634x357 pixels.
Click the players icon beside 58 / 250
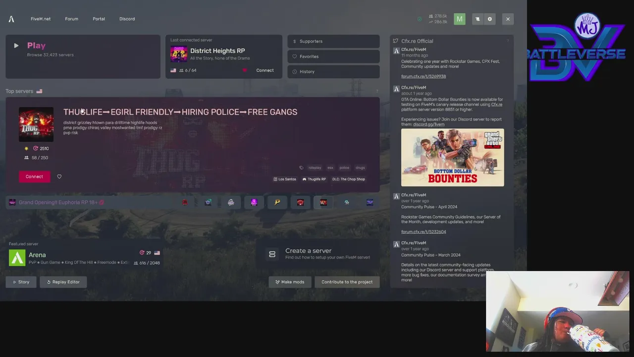coord(26,158)
